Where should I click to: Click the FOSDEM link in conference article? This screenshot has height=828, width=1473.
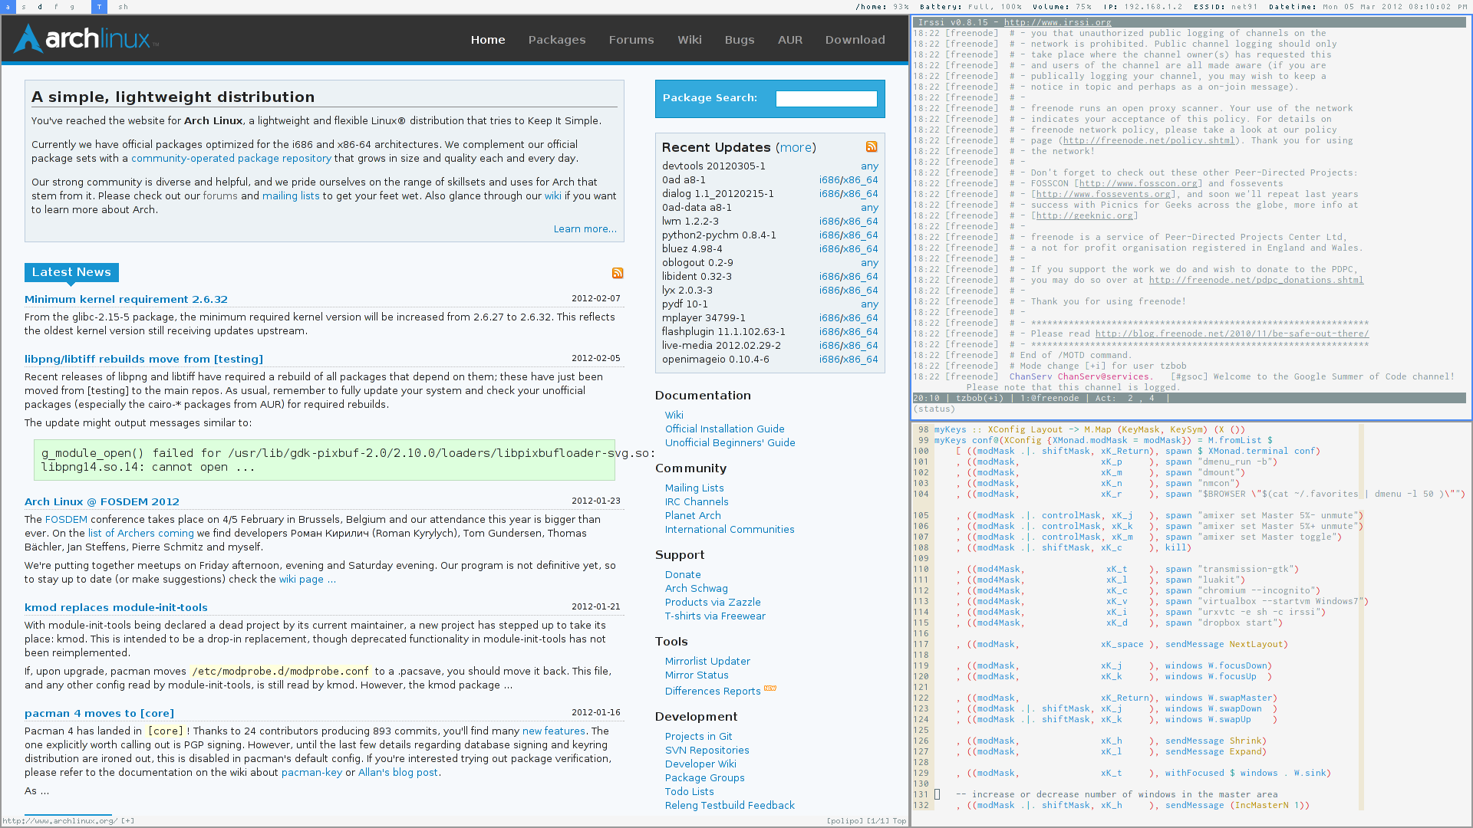pos(66,520)
